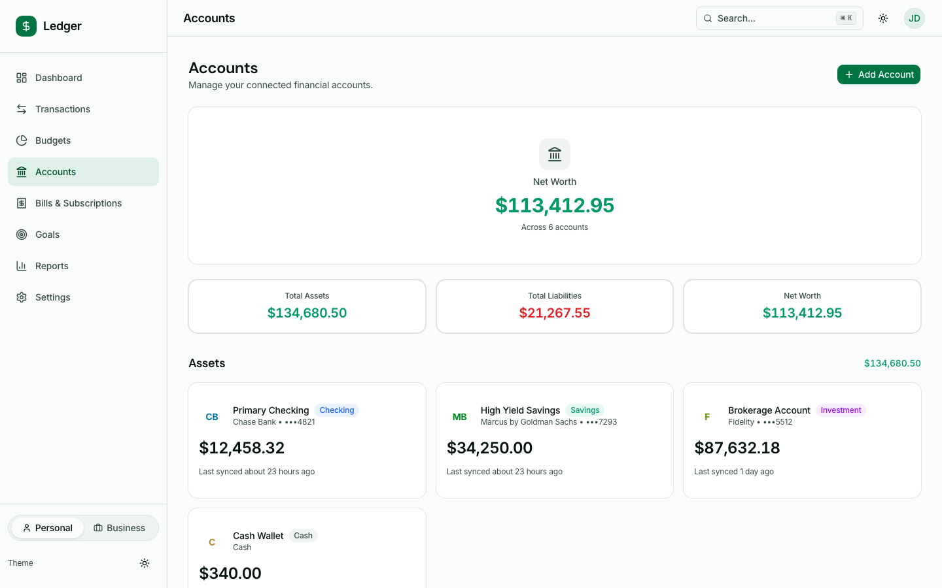Open Budgets from the sidebar
Image resolution: width=942 pixels, height=588 pixels.
[x=52, y=140]
